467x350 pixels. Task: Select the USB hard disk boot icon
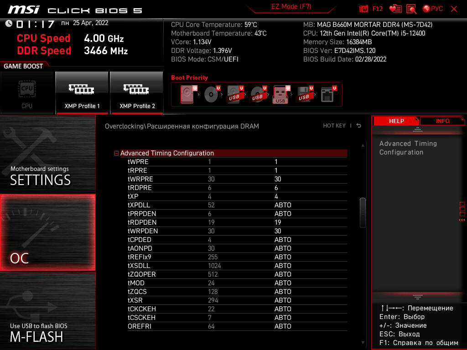click(x=235, y=94)
